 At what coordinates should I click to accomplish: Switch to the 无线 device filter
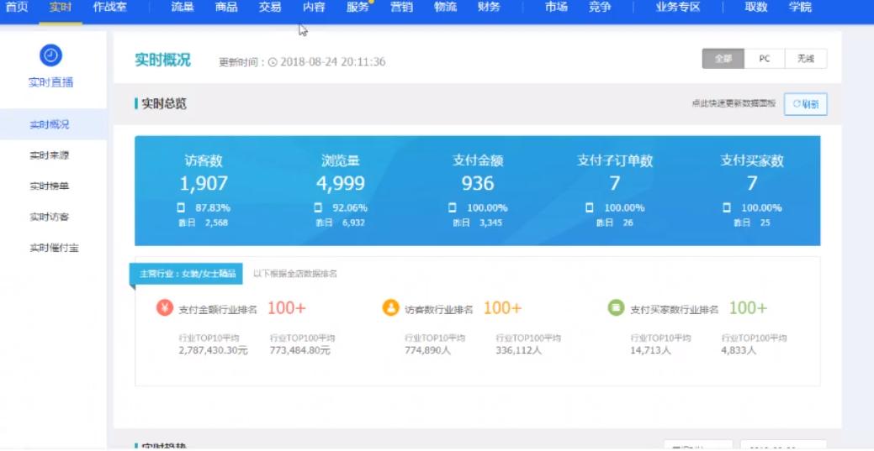point(806,59)
